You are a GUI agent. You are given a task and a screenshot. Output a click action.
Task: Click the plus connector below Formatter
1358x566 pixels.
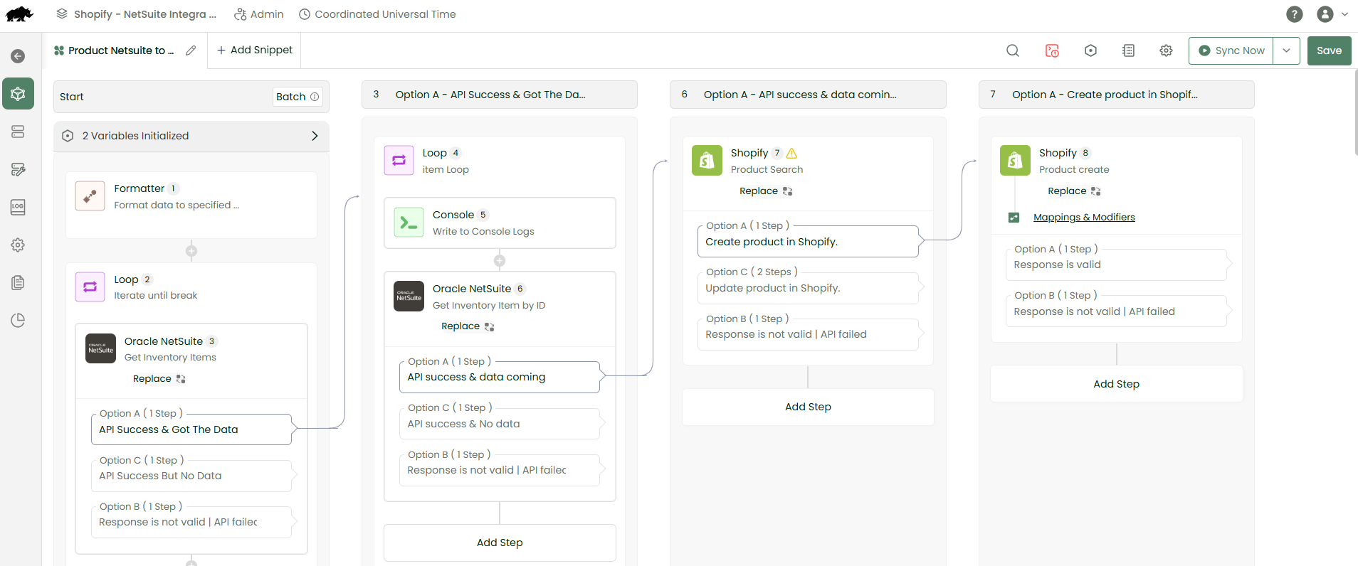[191, 251]
